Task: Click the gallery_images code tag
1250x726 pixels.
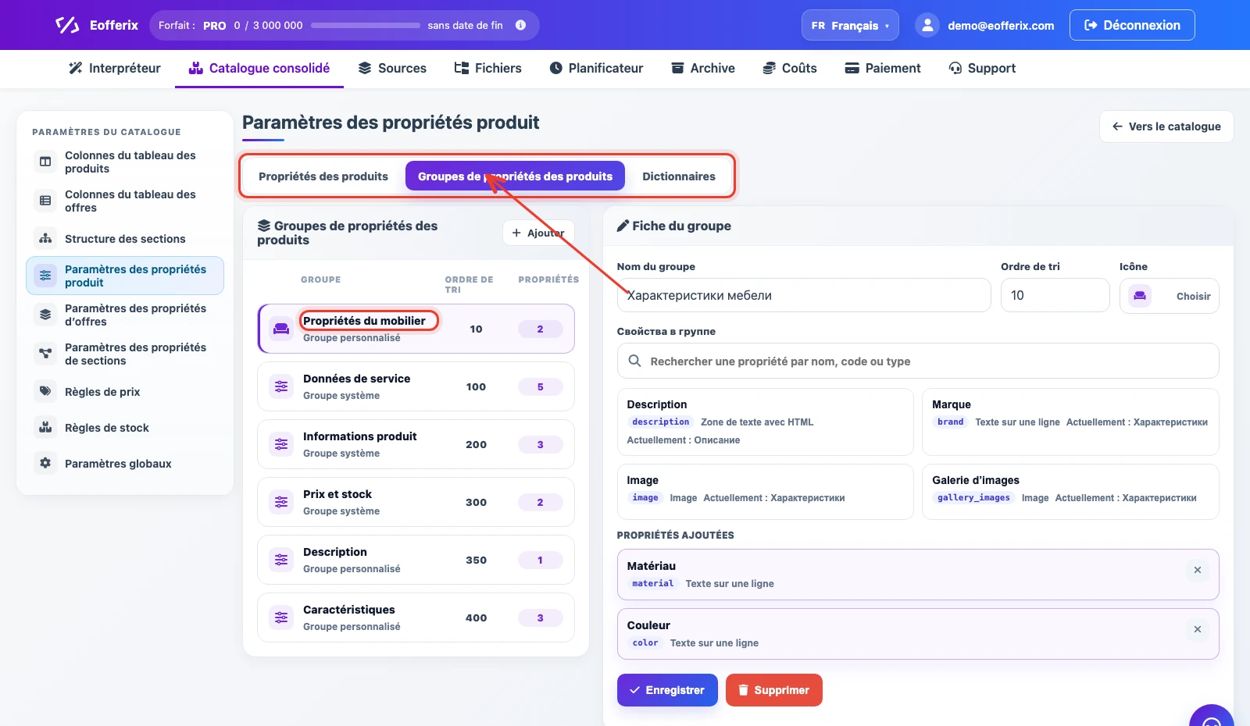Action: [973, 497]
